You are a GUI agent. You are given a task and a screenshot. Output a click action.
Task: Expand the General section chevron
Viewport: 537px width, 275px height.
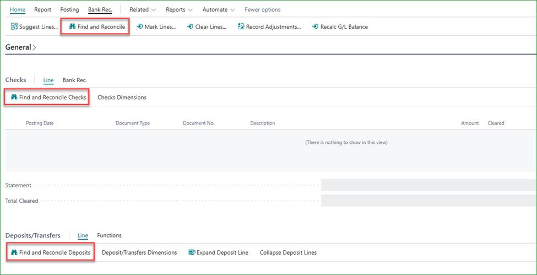(x=34, y=47)
